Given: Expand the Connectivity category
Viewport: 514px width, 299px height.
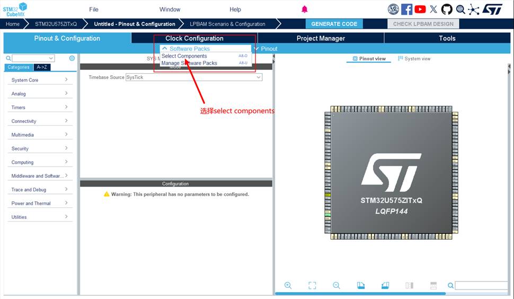Looking at the screenshot, I should [40, 121].
